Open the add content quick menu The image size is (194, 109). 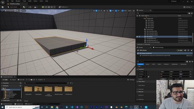click(x=25, y=7)
